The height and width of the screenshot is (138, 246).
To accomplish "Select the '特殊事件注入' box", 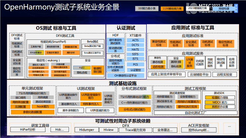I will pyautogui.click(x=91, y=104).
